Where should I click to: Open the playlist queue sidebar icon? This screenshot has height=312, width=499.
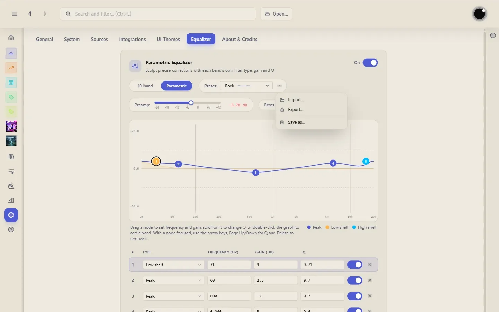pyautogui.click(x=11, y=171)
